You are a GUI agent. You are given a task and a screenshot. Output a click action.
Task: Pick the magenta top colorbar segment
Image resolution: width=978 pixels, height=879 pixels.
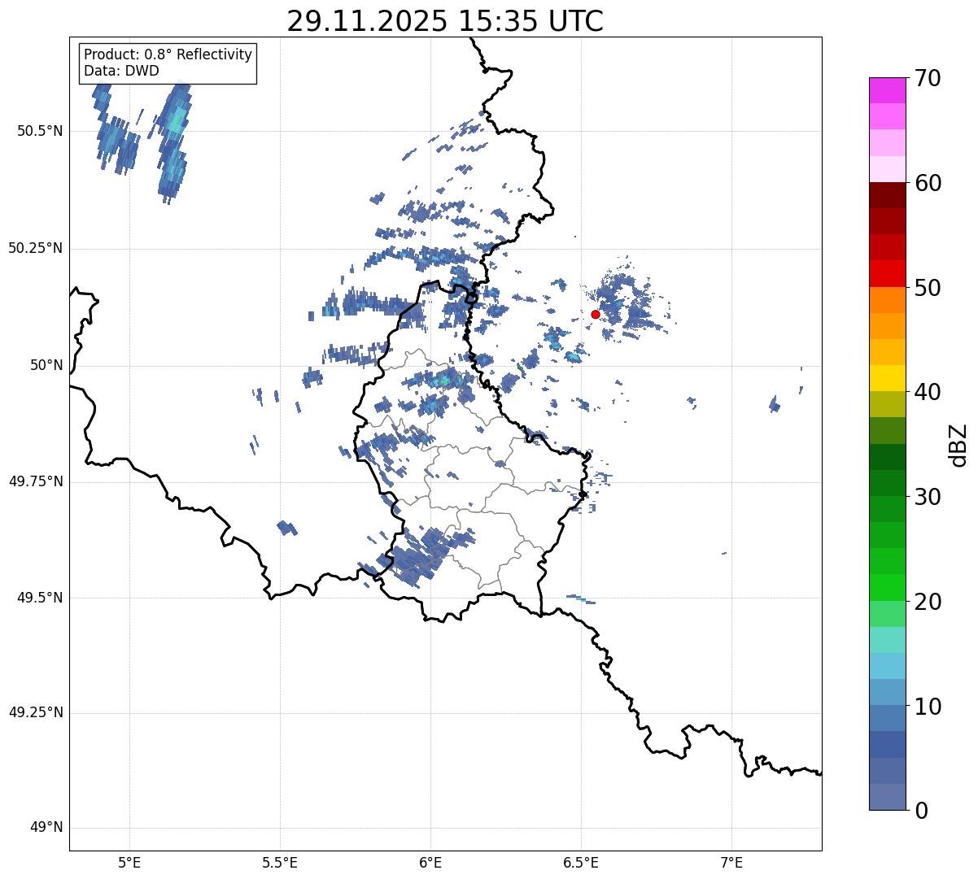887,90
